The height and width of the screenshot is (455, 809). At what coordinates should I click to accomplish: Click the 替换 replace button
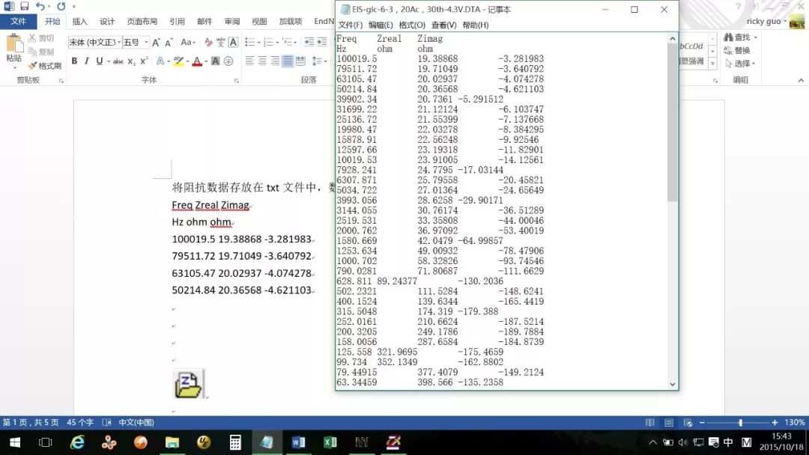tap(737, 50)
